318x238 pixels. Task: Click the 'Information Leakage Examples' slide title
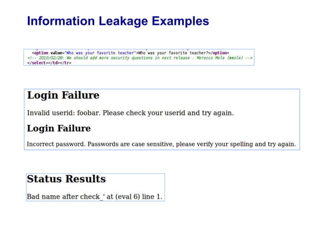pyautogui.click(x=118, y=21)
